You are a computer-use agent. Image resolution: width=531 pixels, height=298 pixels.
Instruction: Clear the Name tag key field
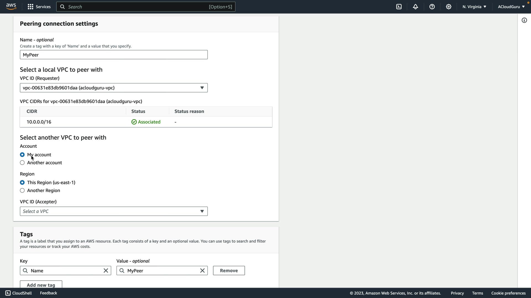coord(106,270)
